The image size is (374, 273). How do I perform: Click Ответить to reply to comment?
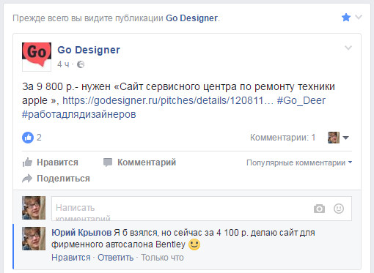click(116, 258)
